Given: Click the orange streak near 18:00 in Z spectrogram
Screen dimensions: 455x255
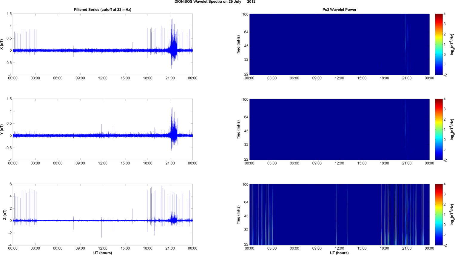Looking at the screenshot, I should pyautogui.click(x=381, y=215).
